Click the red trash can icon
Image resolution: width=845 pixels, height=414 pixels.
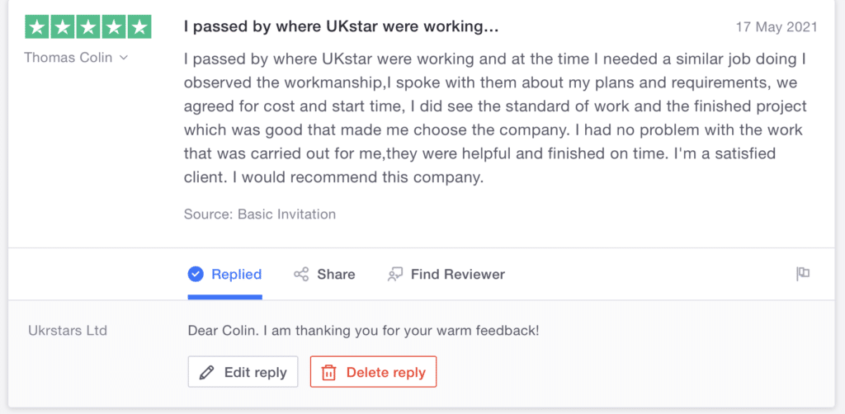[328, 372]
